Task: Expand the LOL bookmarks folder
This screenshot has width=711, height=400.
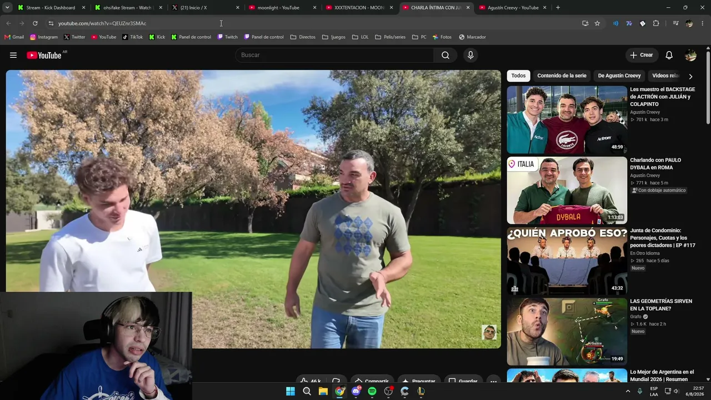Action: 360,37
